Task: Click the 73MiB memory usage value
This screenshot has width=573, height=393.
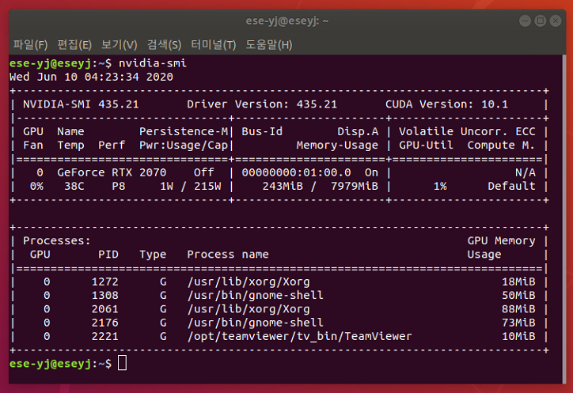Action: pyautogui.click(x=518, y=323)
